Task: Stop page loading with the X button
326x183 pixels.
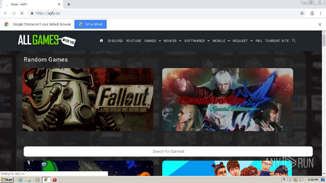Action: 22,13
